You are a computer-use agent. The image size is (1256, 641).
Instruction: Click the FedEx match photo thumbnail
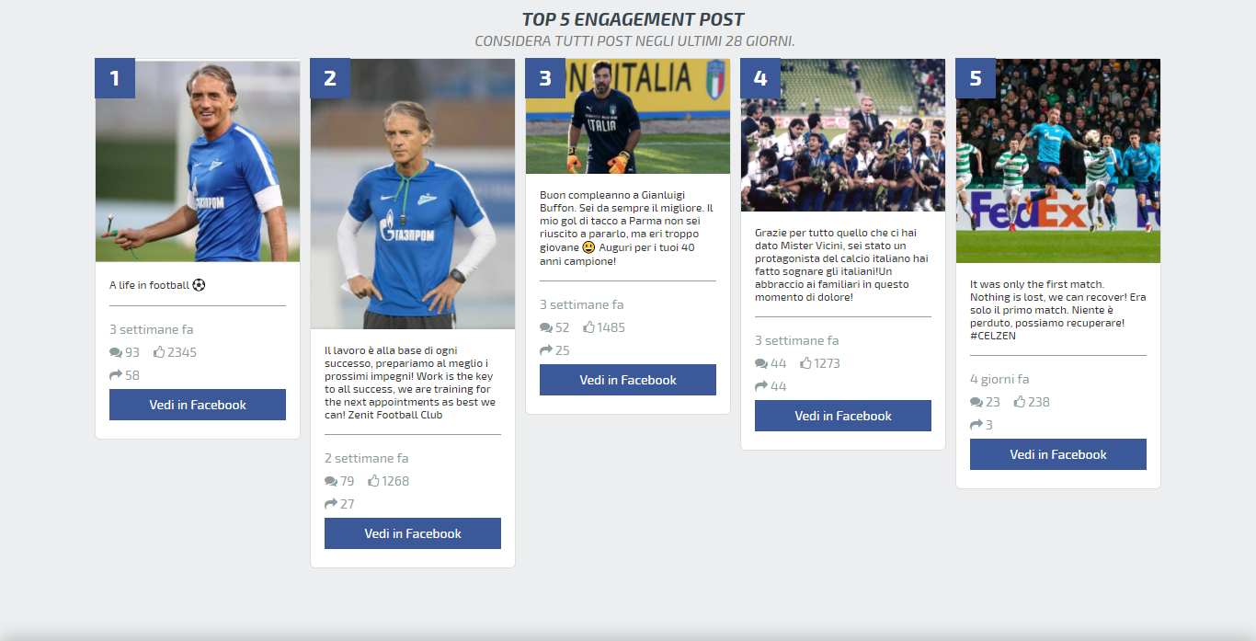(1058, 161)
